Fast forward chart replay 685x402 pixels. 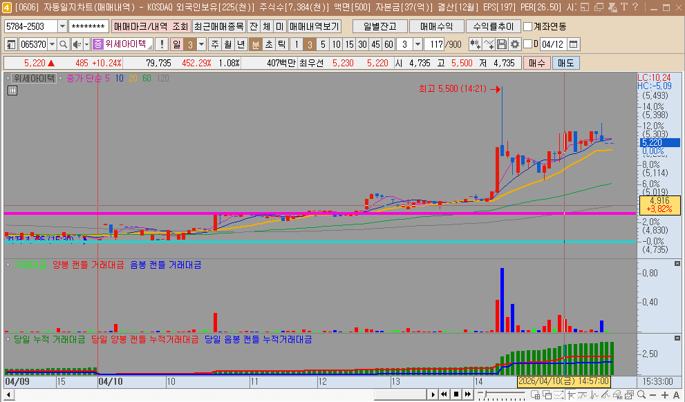[468, 394]
